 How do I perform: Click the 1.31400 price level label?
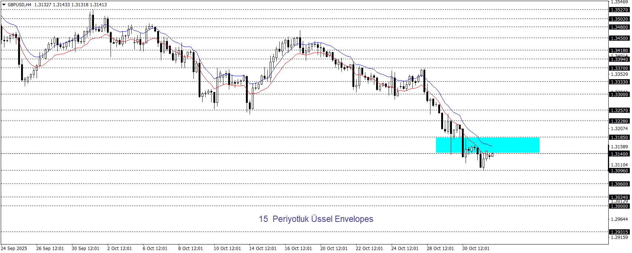[x=619, y=154]
